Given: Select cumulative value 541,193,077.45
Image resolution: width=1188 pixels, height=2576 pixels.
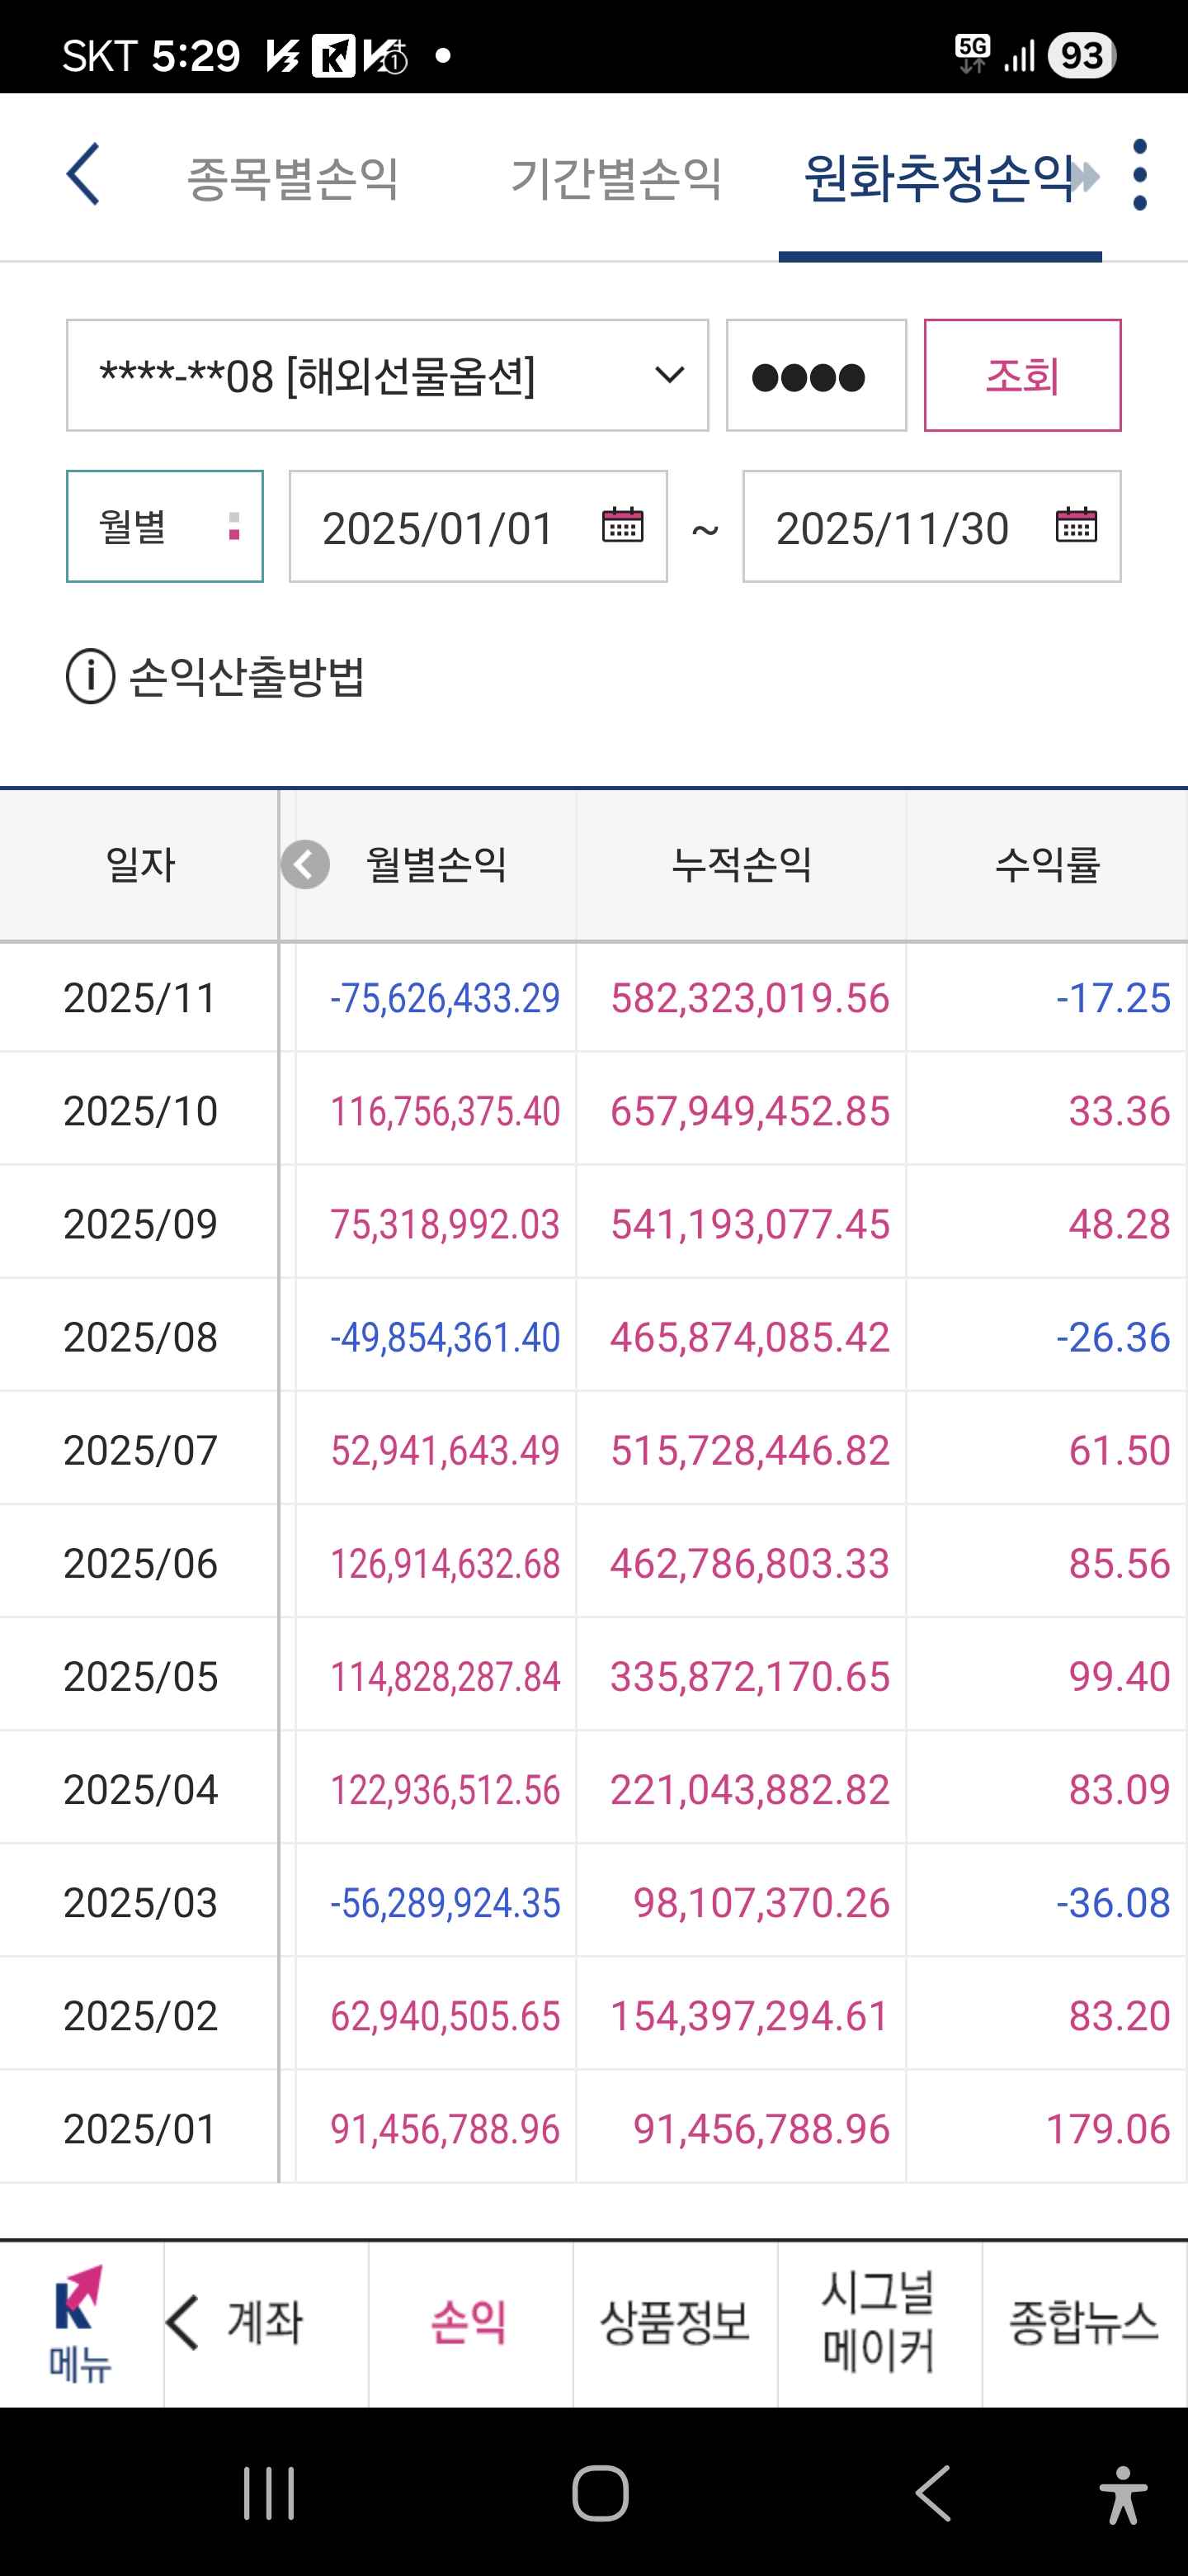Looking at the screenshot, I should pos(751,1224).
